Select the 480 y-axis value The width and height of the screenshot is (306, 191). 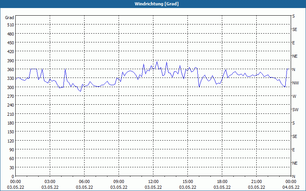coord(11,34)
